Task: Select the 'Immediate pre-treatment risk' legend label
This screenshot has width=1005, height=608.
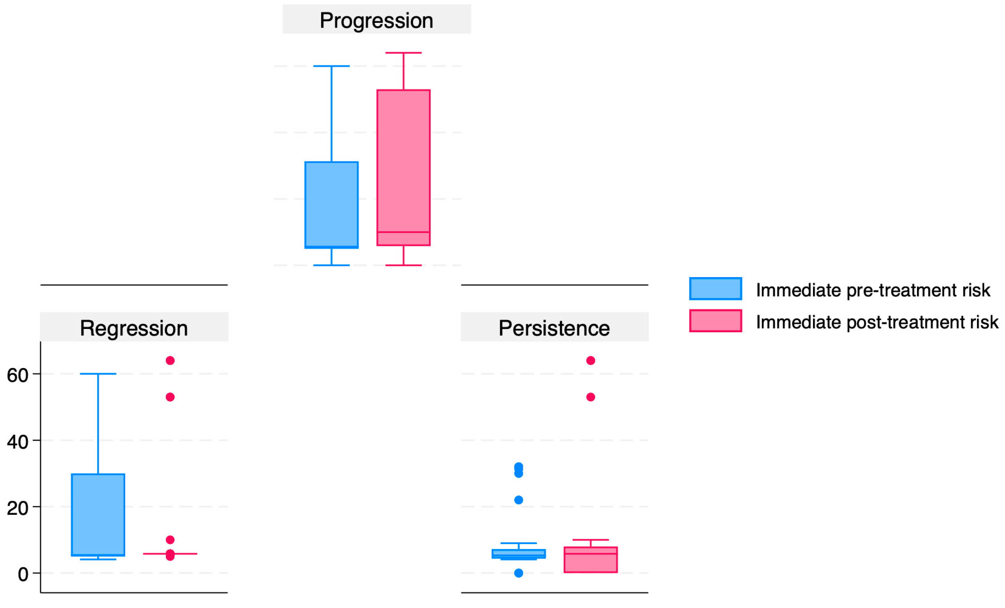Action: point(873,290)
